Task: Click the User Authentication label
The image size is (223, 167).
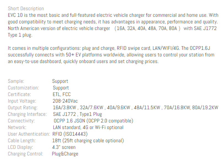Action: [29, 134]
